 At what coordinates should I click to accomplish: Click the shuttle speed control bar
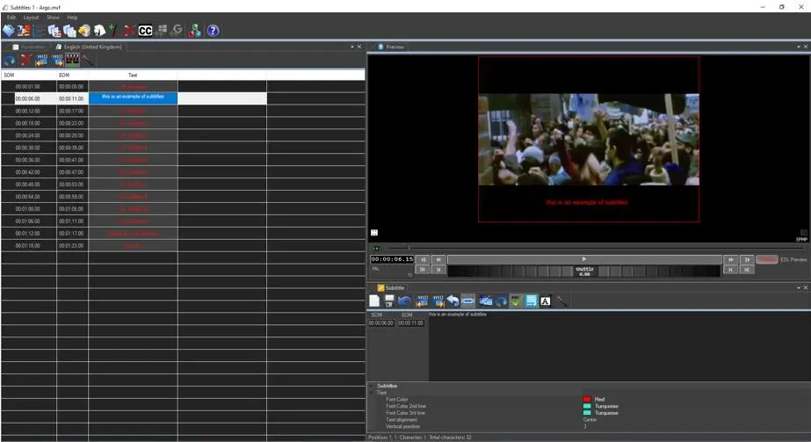pyautogui.click(x=583, y=271)
